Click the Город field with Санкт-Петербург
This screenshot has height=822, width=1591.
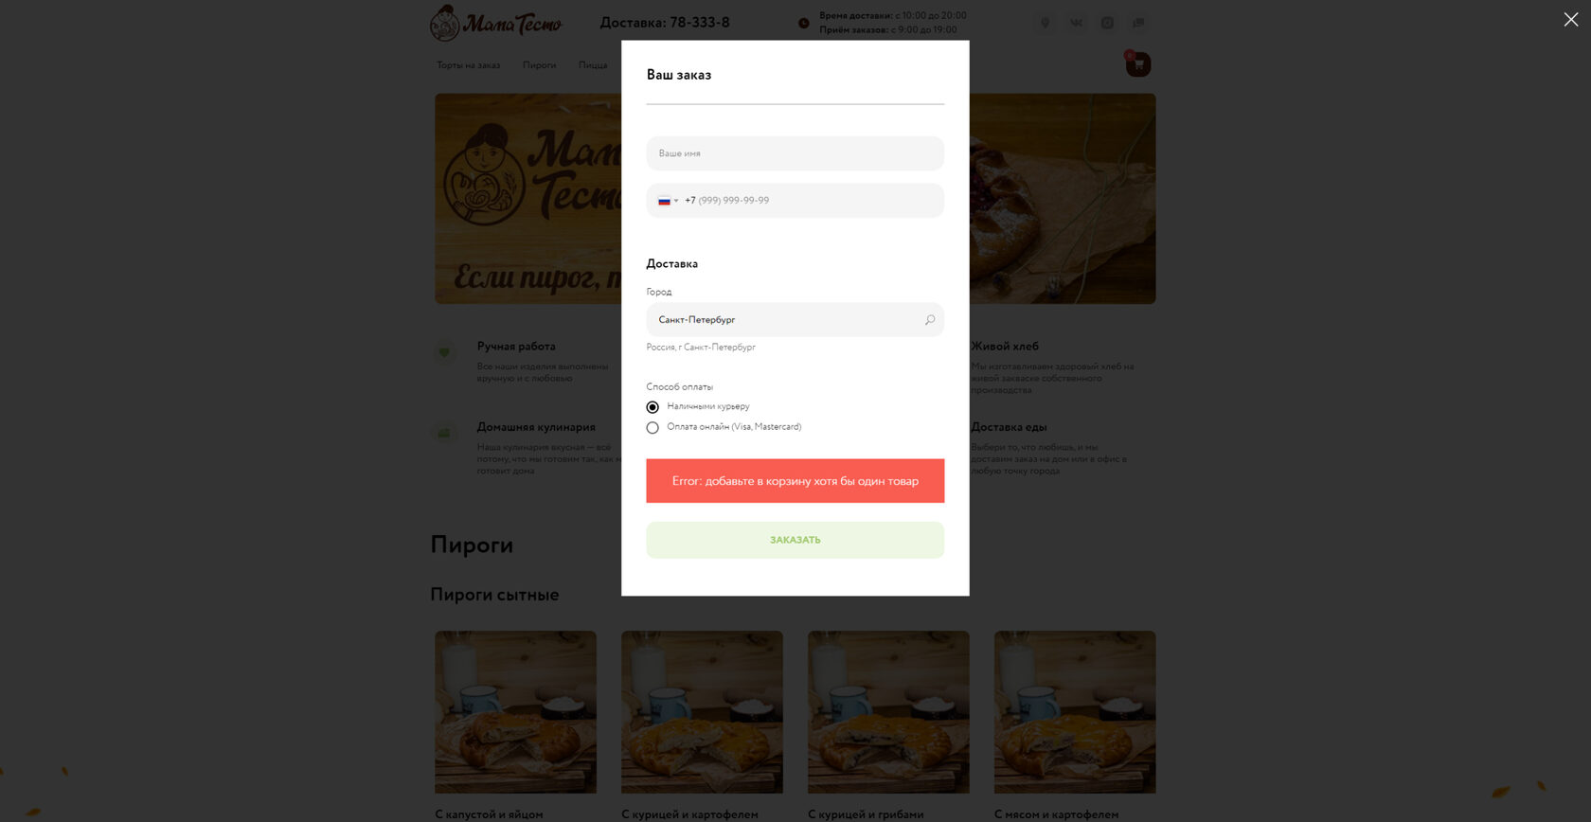click(795, 320)
